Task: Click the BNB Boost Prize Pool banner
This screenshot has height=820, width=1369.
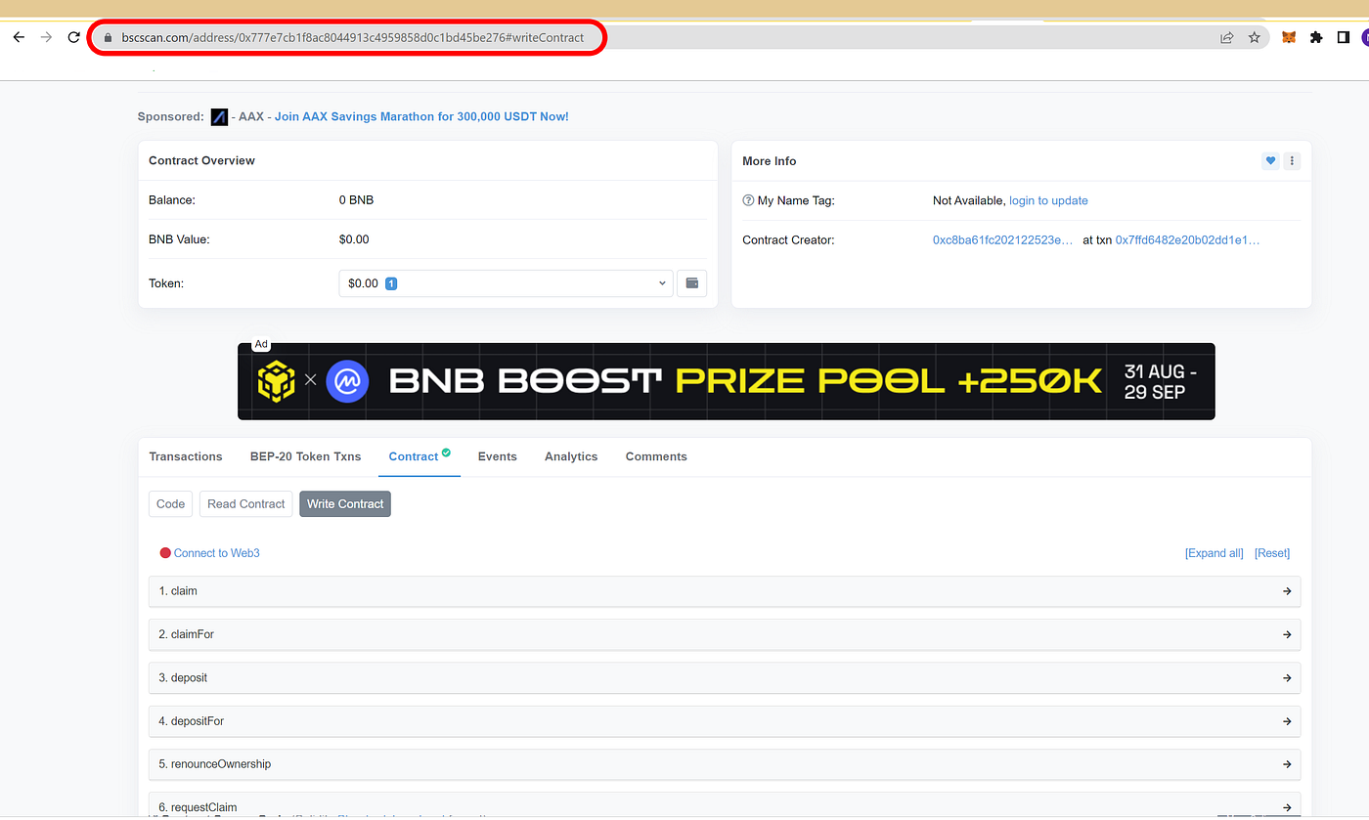Action: tap(726, 381)
